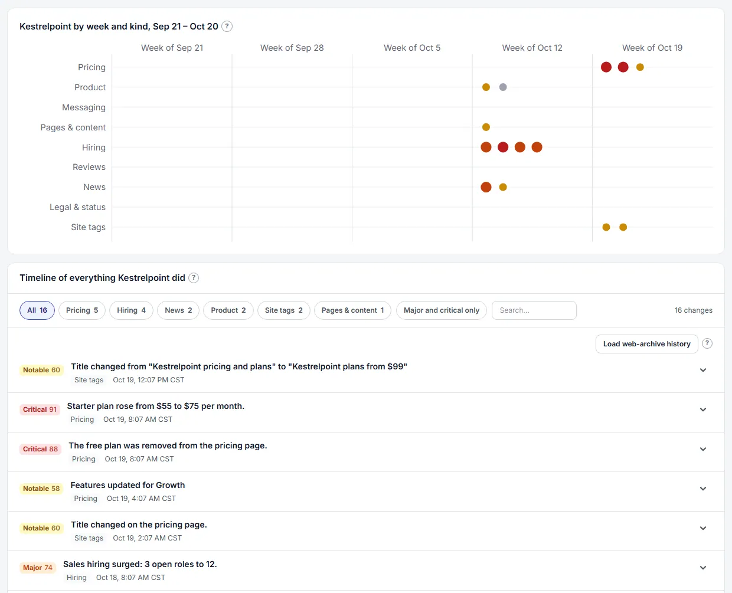Click "Features updated for Growth" entry text
732x593 pixels.
(x=128, y=485)
